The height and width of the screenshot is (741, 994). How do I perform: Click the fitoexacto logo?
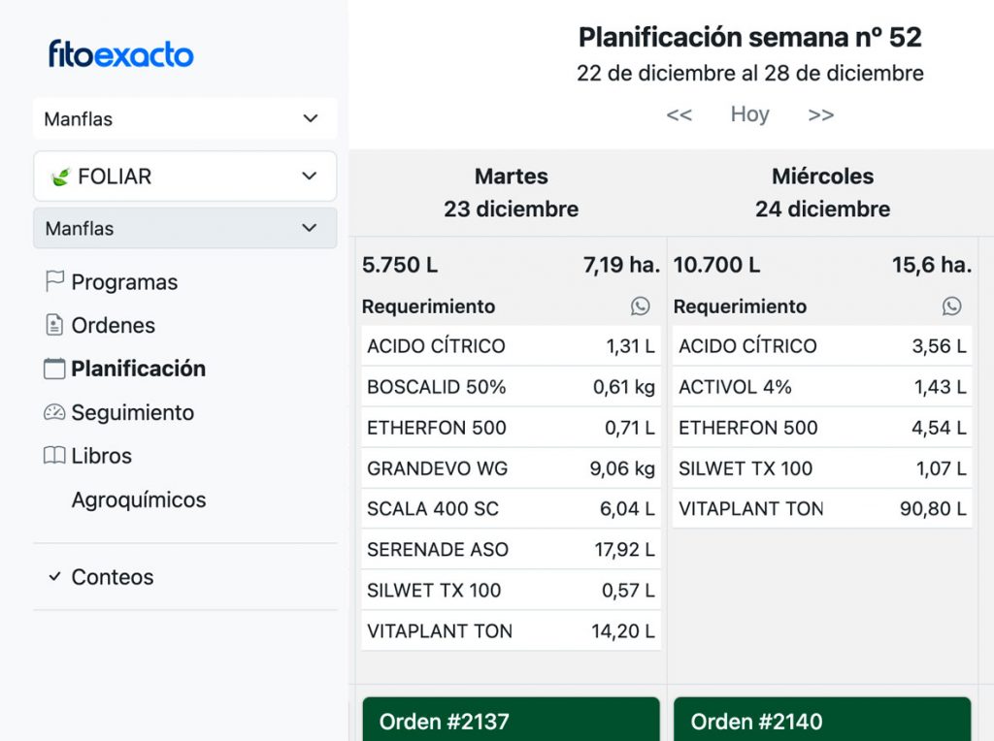(x=121, y=54)
